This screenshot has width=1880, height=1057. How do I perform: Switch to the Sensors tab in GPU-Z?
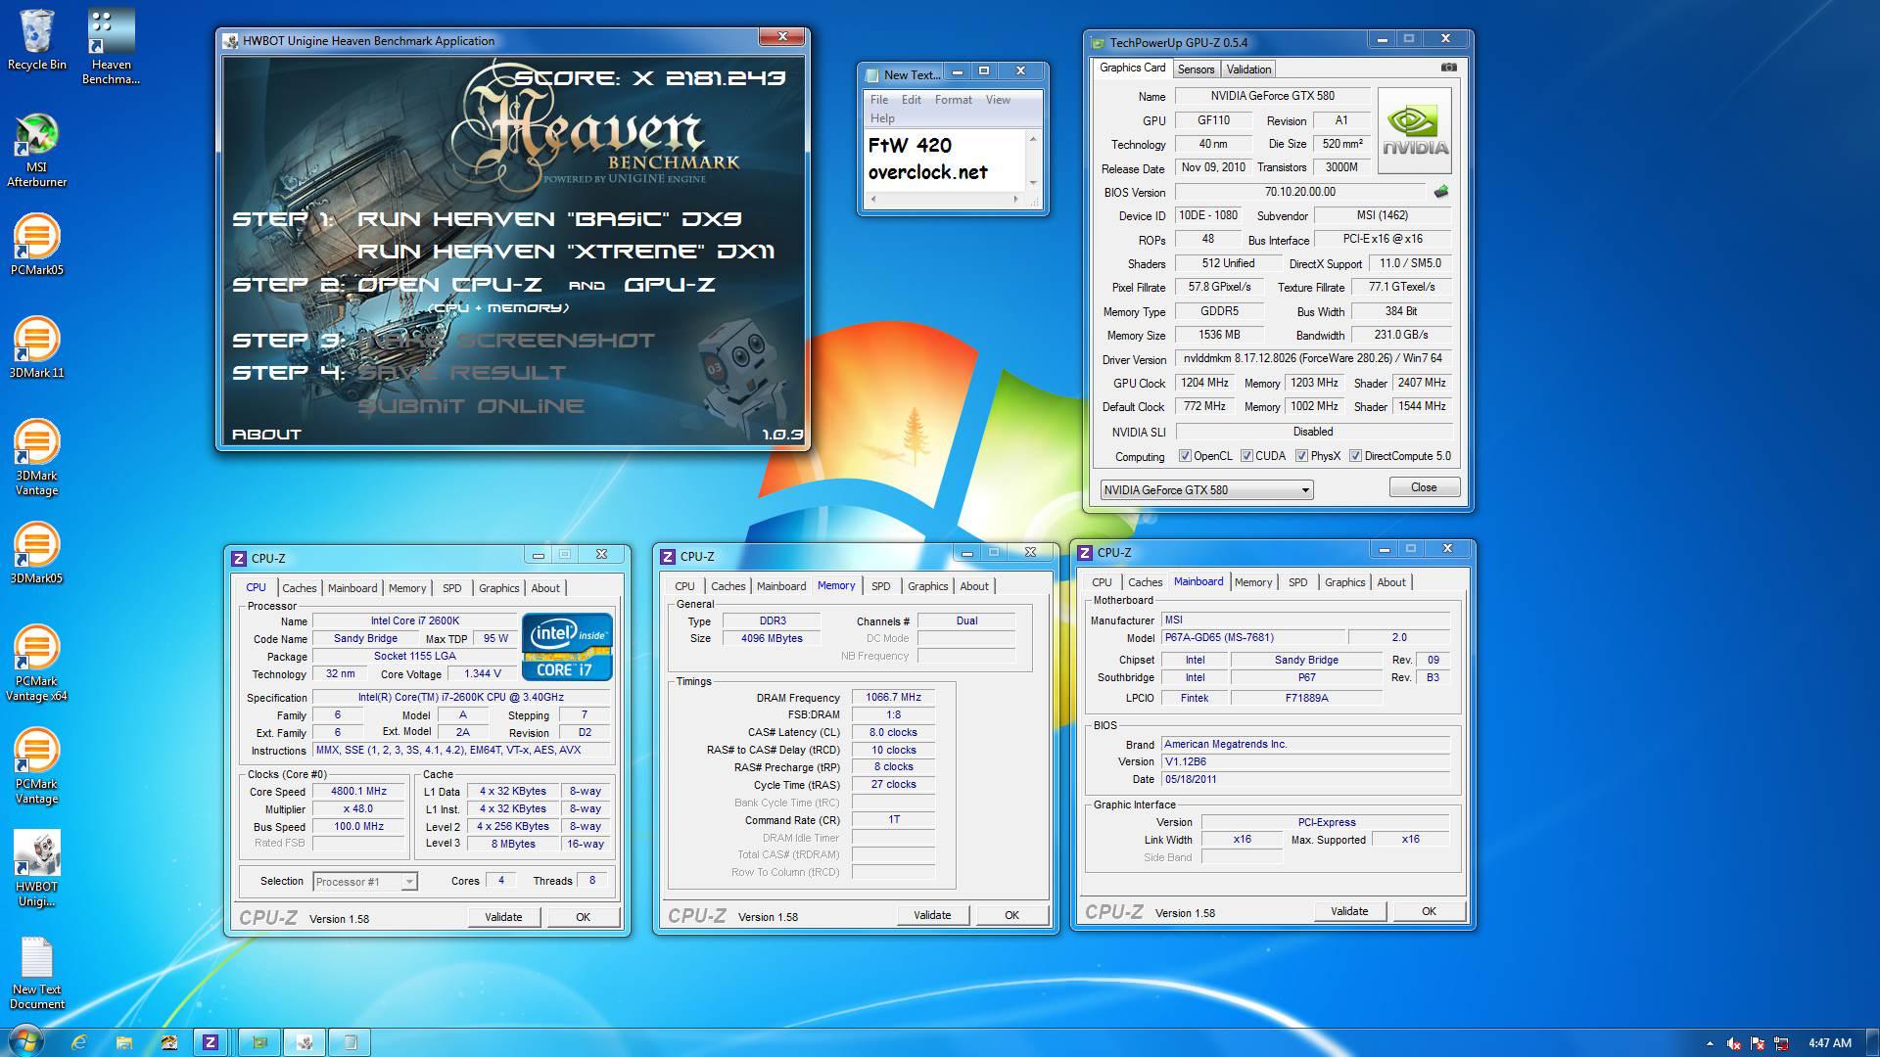pyautogui.click(x=1196, y=69)
